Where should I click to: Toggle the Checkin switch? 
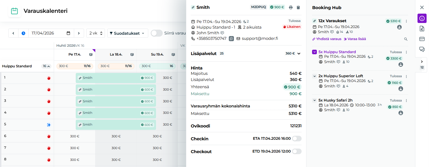pyautogui.click(x=297, y=138)
